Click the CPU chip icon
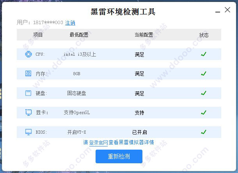This screenshot has height=173, width=238. coord(28,54)
